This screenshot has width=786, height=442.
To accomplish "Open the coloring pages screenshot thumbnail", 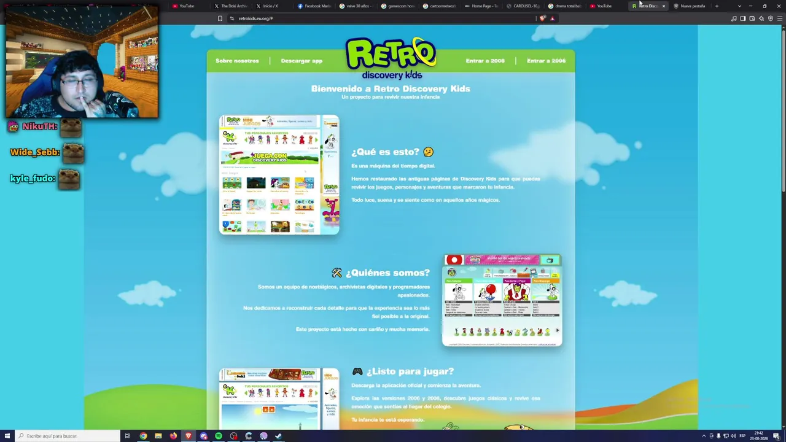I will [502, 300].
